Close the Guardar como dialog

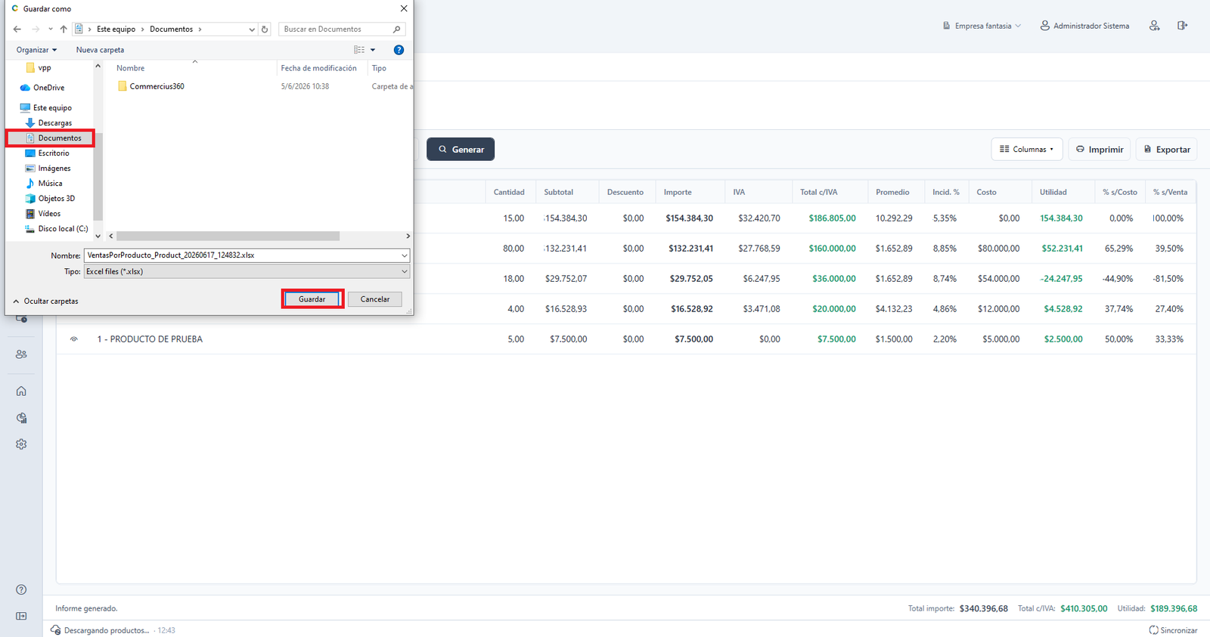click(x=404, y=8)
